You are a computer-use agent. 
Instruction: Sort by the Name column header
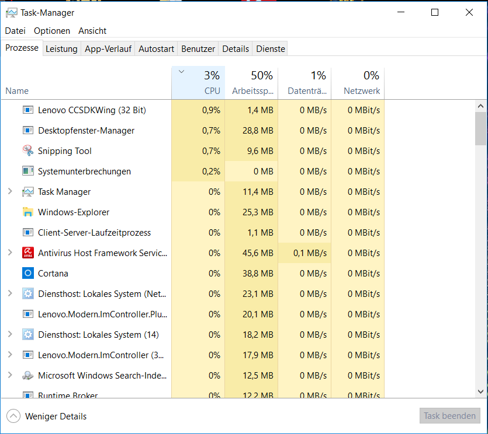[86, 83]
